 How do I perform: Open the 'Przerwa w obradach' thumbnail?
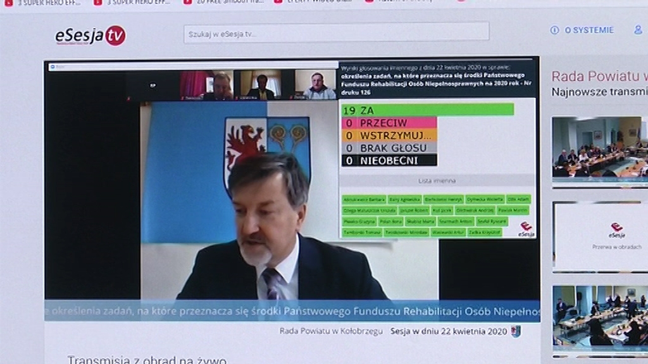click(x=599, y=236)
